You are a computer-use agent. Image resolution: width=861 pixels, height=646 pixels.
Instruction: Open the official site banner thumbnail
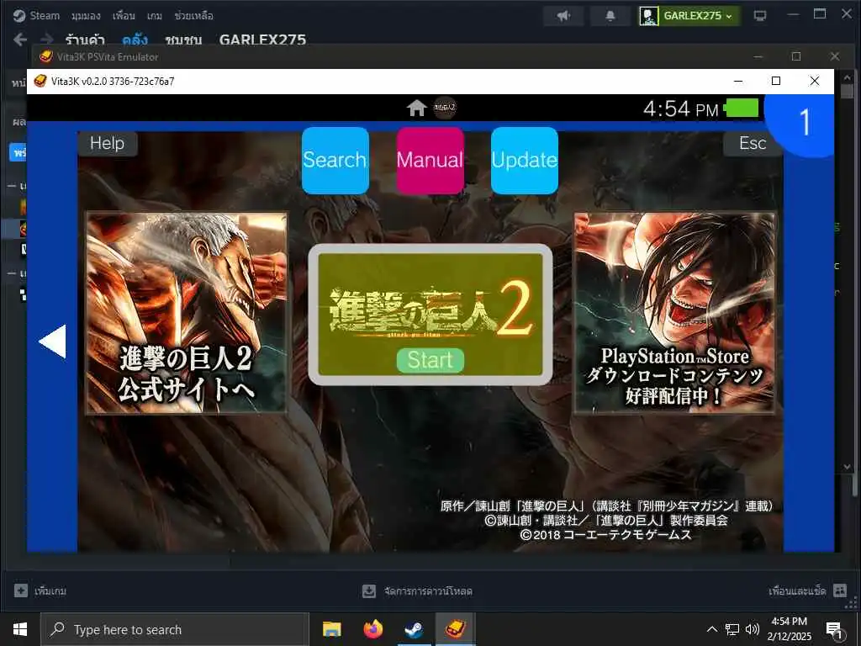pos(186,313)
